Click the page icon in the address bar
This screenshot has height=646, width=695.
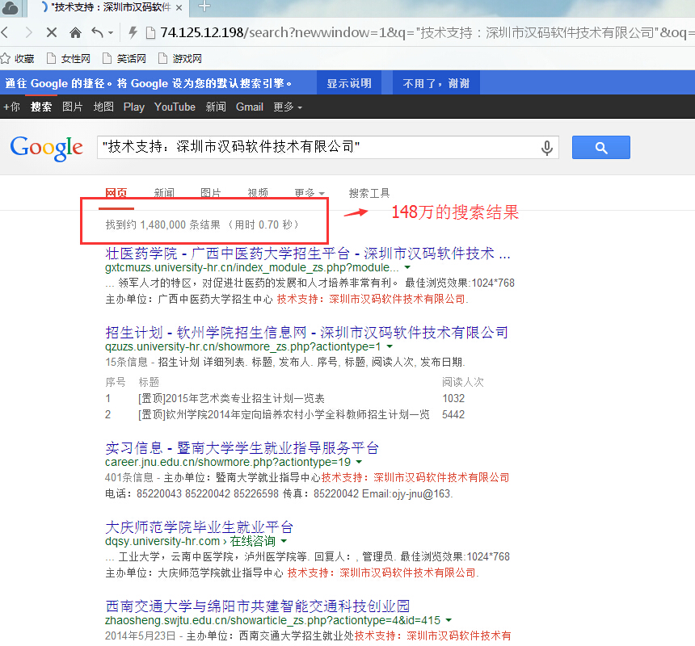150,33
